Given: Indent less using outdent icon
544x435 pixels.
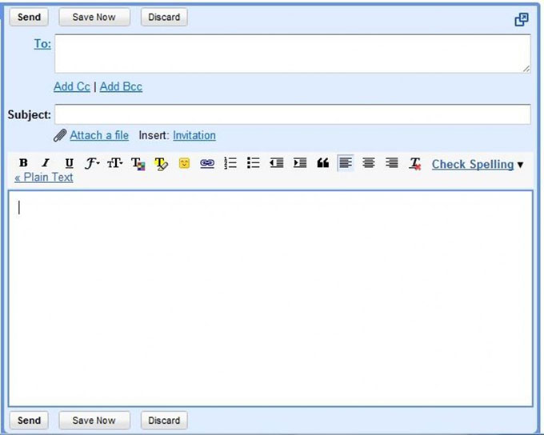Looking at the screenshot, I should click(x=277, y=163).
